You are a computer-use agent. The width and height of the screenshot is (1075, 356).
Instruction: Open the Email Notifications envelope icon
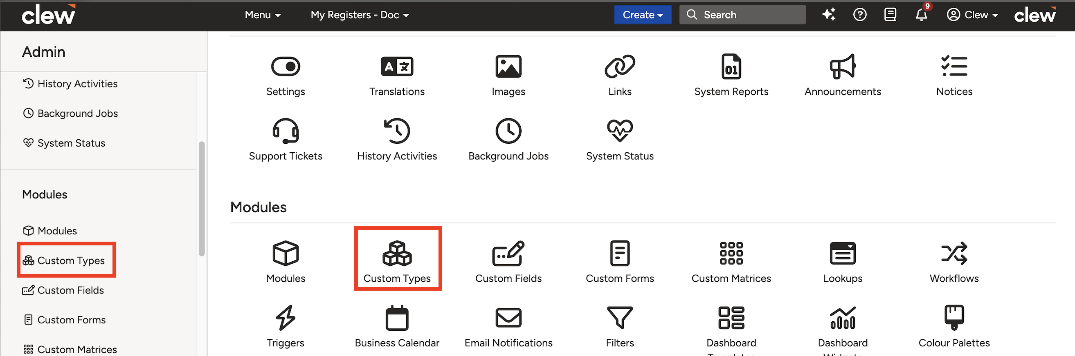(x=508, y=318)
